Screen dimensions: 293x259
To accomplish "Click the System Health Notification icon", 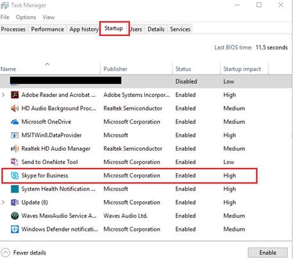I will pos(15,189).
